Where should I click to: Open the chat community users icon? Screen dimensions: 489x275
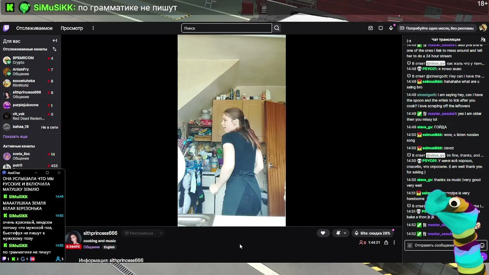(x=483, y=39)
